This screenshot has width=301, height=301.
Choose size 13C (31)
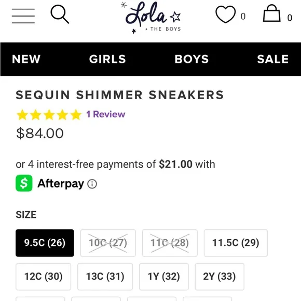[x=105, y=277]
